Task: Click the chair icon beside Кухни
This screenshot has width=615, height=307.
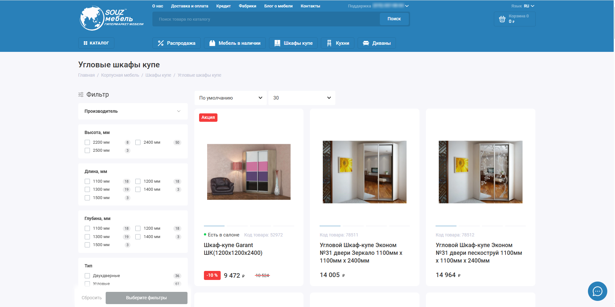Action: [x=329, y=43]
